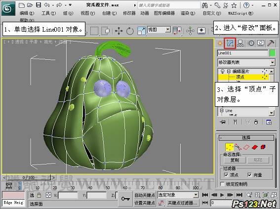
Task: Open the Help icon dropdown arrow
Action: pos(252,5)
